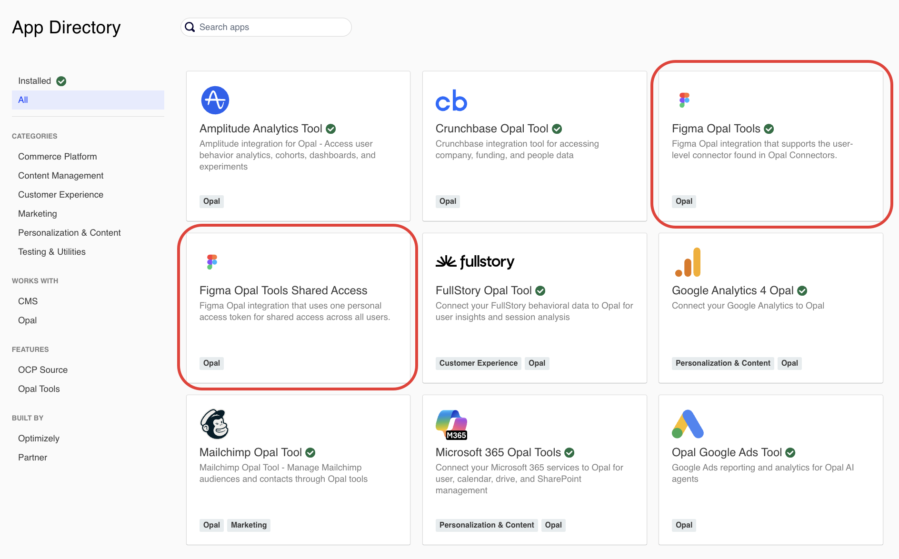Choose CMS under Works With
The image size is (899, 559).
click(x=28, y=301)
